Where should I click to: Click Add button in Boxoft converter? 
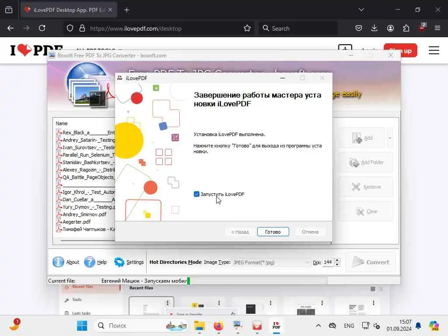[362, 138]
